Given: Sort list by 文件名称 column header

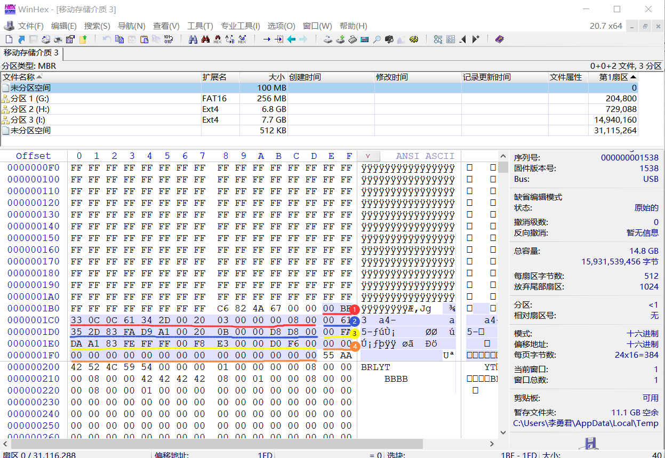Looking at the screenshot, I should (x=101, y=77).
